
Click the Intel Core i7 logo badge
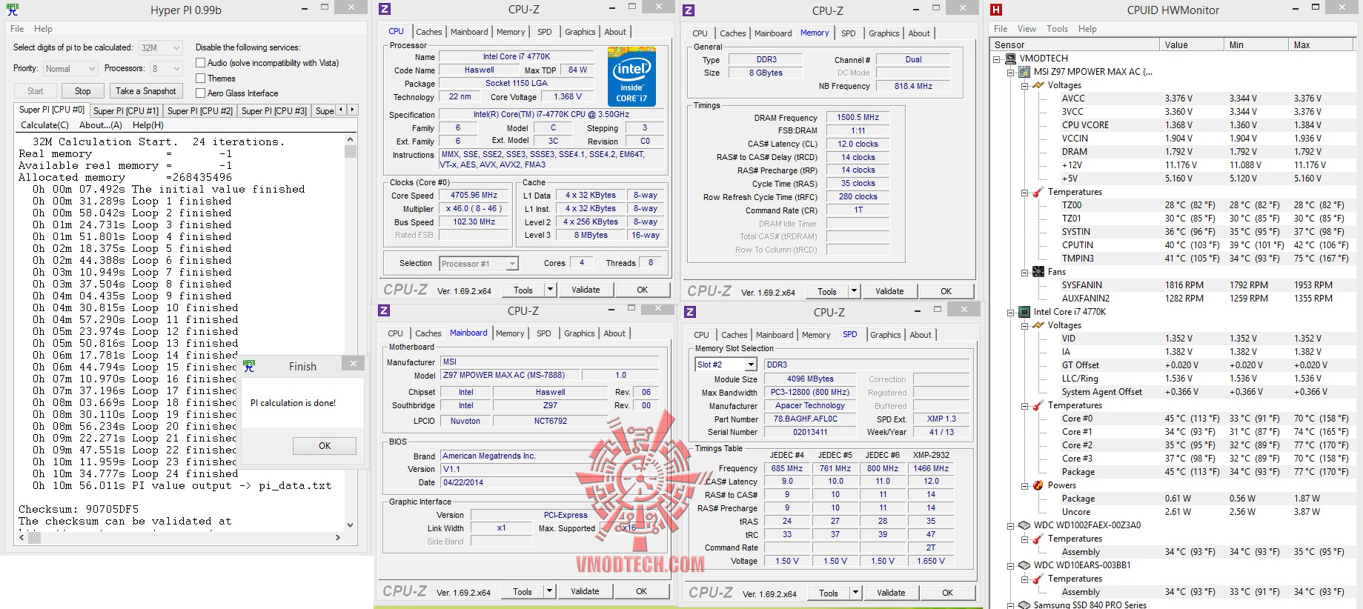631,76
